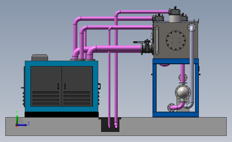Select the spherical silver filter housing
The image size is (232, 142).
point(183,92)
